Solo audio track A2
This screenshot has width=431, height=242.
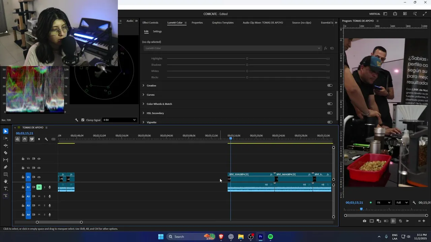click(x=44, y=196)
